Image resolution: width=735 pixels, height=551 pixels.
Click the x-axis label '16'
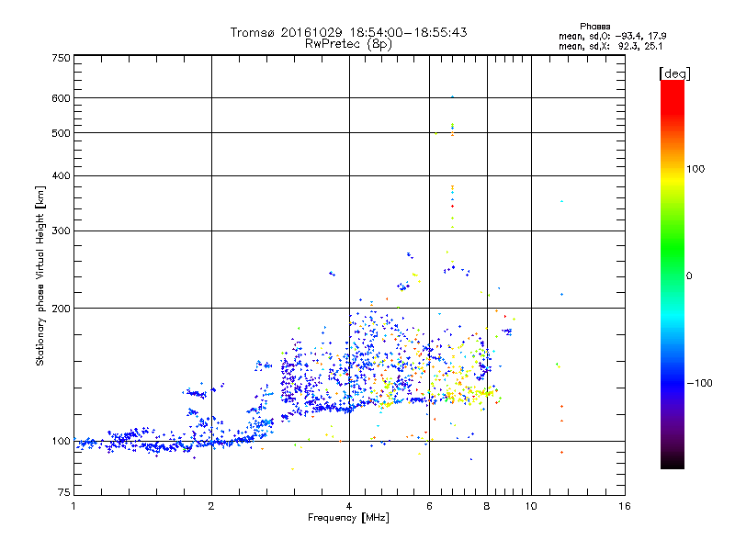pyautogui.click(x=625, y=506)
